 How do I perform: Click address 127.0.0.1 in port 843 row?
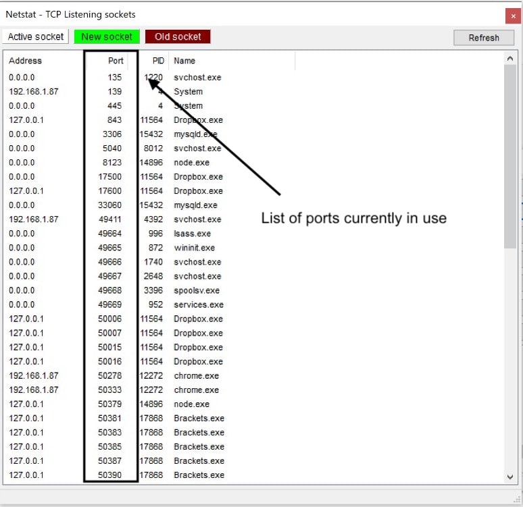(26, 120)
